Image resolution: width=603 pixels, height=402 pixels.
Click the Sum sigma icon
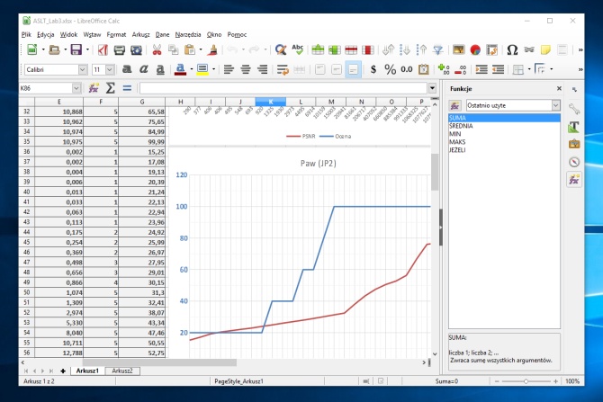click(111, 88)
